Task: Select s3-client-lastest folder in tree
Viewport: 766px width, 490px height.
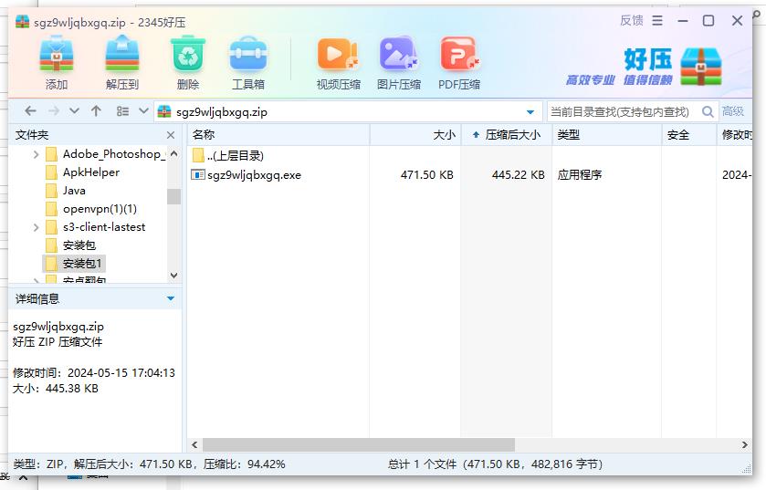Action: 104,227
